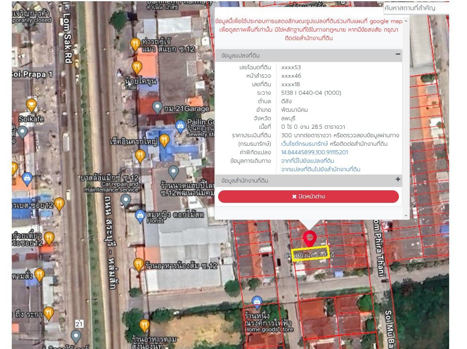Click the Pailin Gold jewelry shop marker
Viewport: 467px width, 349px height.
pos(180,127)
